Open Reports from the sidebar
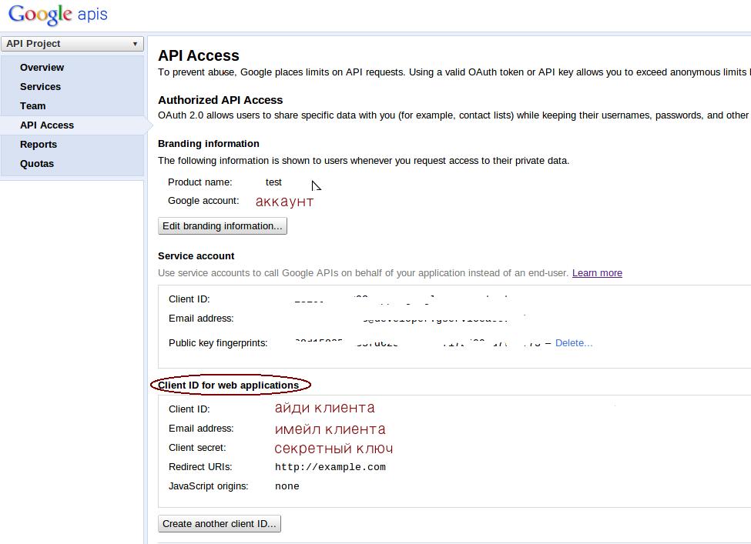 [x=39, y=145]
